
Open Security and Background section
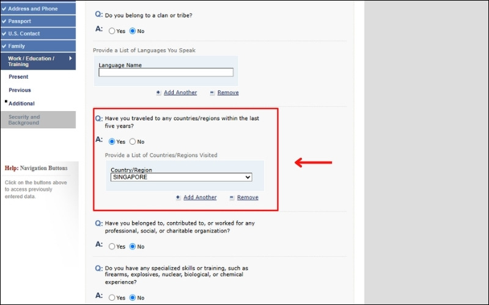click(x=24, y=120)
